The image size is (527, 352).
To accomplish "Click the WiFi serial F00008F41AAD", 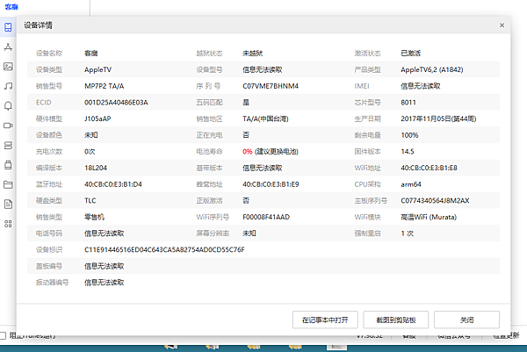I will point(266,217).
